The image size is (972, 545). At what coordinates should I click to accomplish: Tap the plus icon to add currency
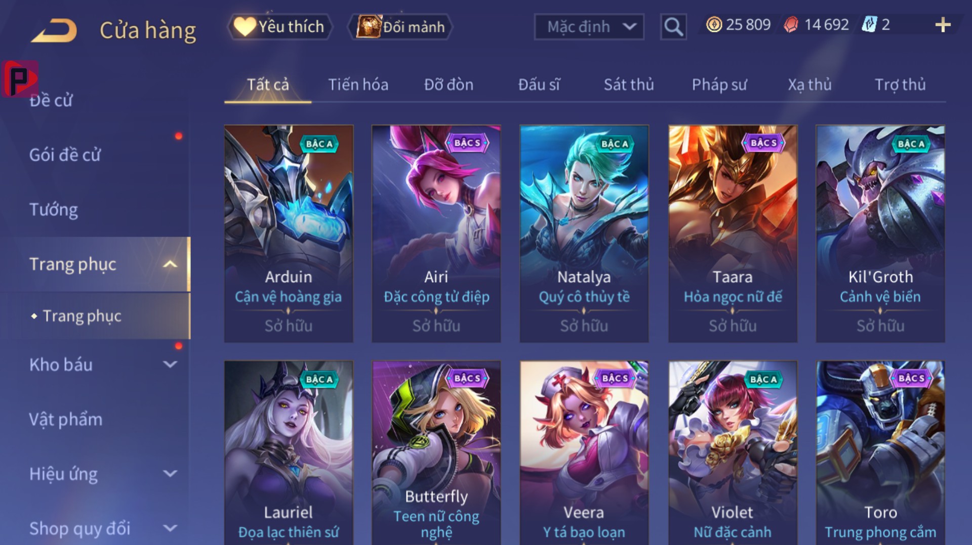[943, 24]
